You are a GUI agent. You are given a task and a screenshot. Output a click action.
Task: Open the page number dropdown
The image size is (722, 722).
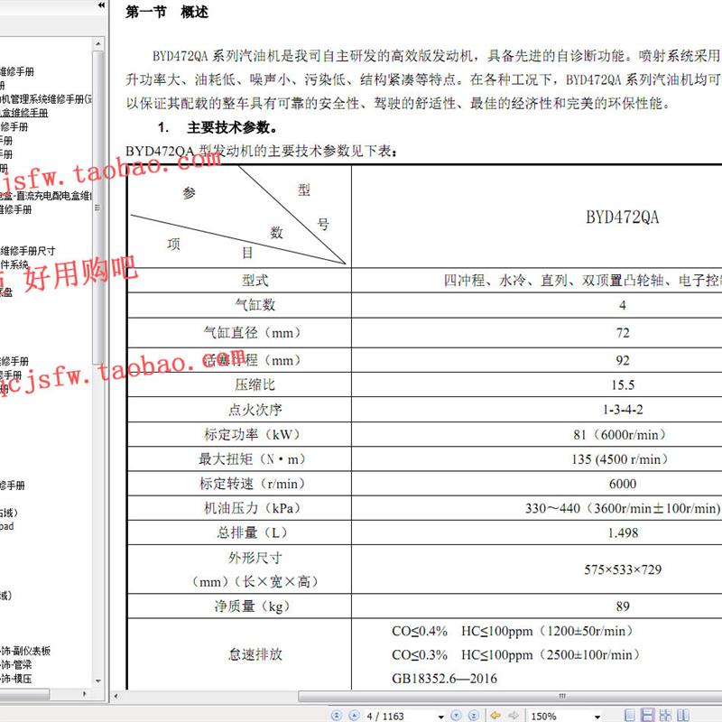pyautogui.click(x=440, y=717)
